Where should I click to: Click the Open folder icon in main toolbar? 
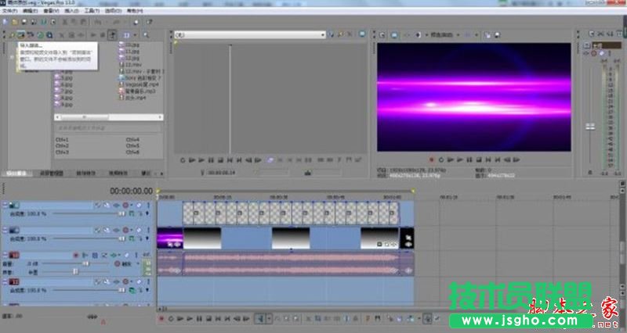15,22
